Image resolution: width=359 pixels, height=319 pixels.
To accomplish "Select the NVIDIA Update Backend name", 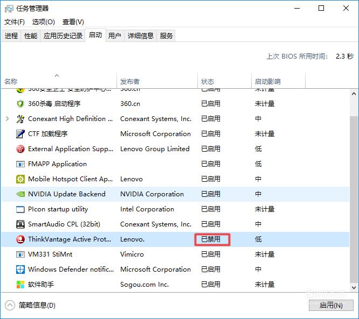I will pos(67,194).
